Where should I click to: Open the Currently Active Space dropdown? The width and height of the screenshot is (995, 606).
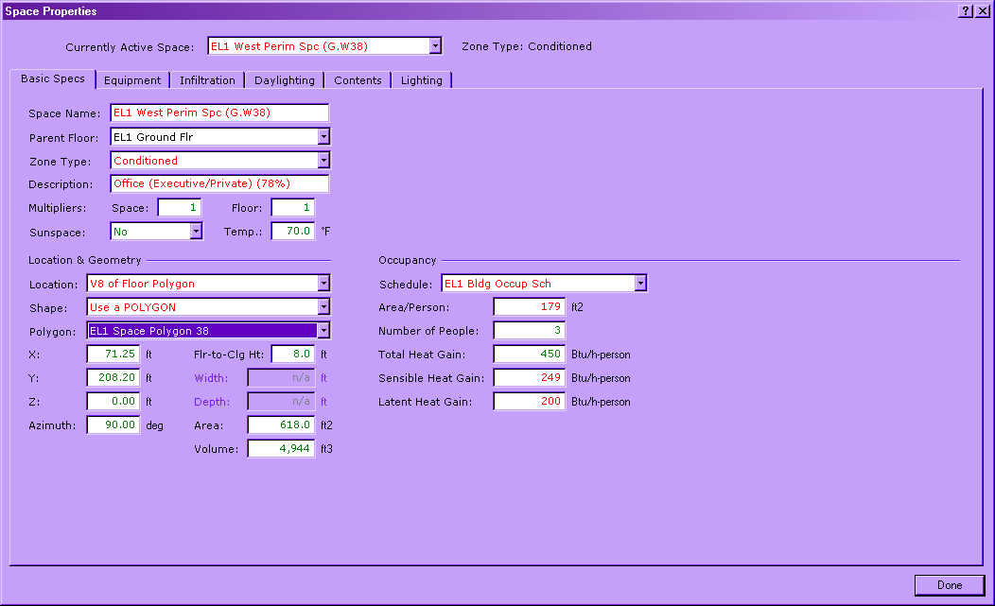435,46
